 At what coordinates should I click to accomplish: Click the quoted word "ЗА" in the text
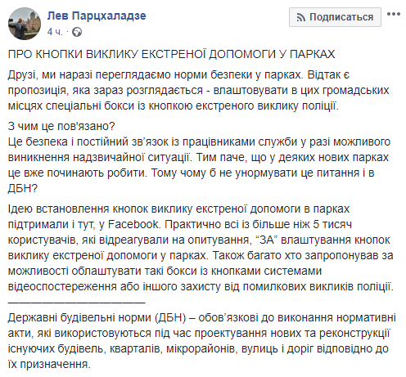coord(266,240)
